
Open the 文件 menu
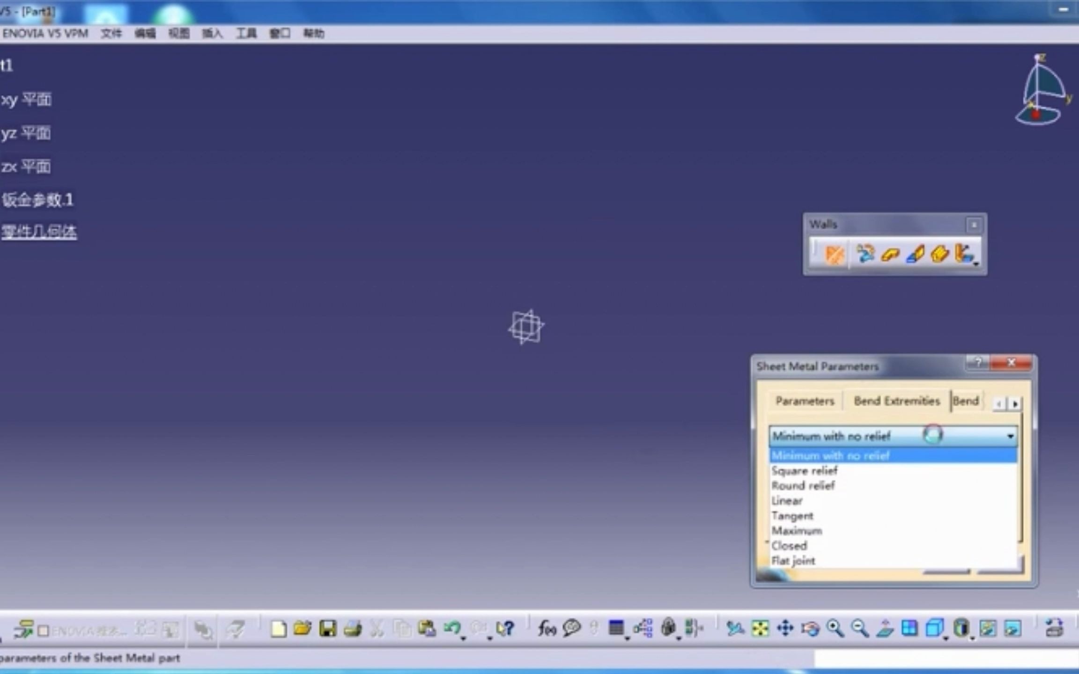tap(111, 34)
